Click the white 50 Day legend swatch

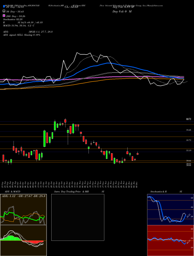click(4, 11)
